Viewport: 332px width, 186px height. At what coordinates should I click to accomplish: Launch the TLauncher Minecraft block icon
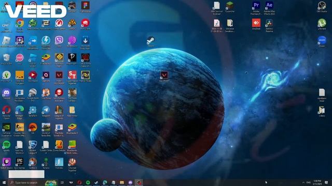(x=230, y=6)
